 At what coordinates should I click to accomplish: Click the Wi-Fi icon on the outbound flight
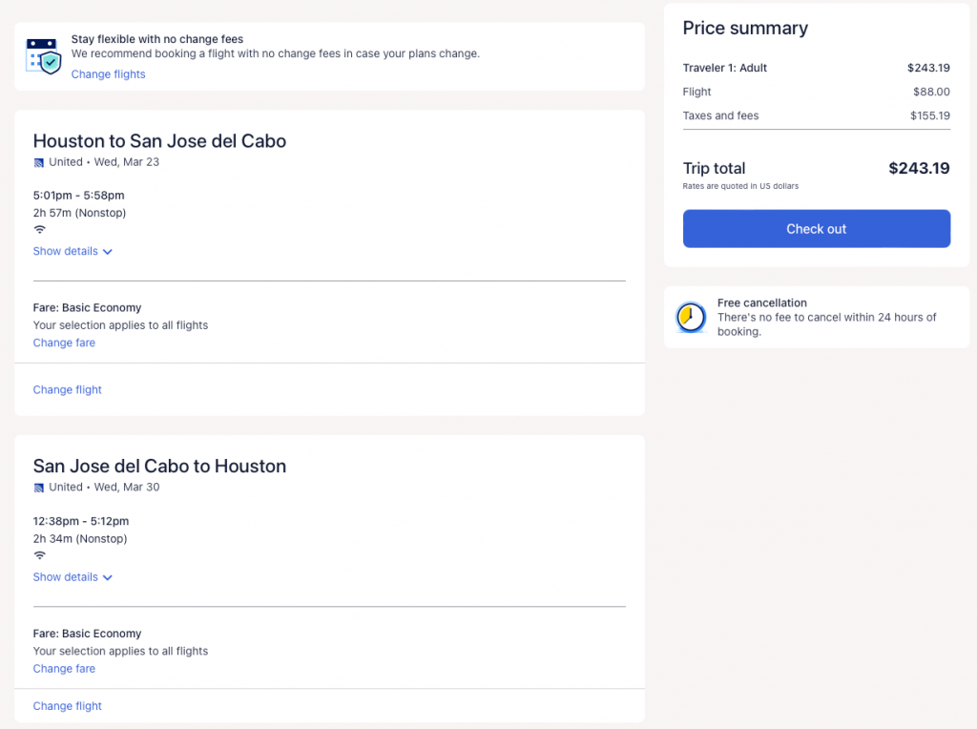tap(40, 230)
